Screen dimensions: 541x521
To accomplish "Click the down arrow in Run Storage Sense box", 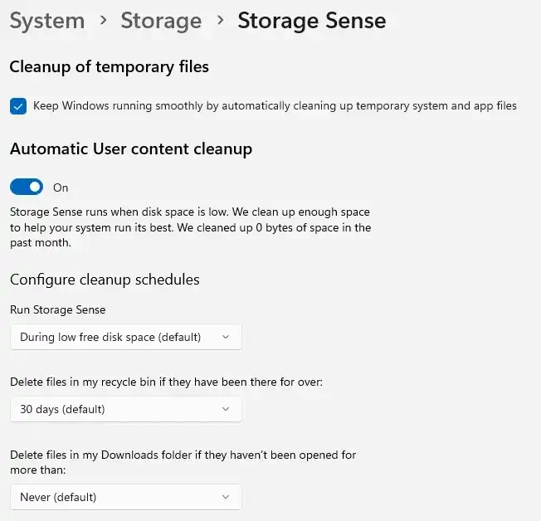I will click(225, 337).
